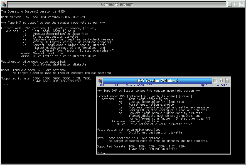Click the "Supported formats:" line in DOS Session
246x165 pixels.
(x=142, y=146)
